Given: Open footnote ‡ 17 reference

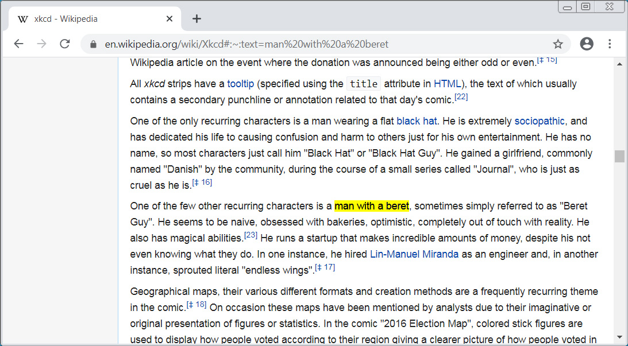Looking at the screenshot, I should point(325,267).
